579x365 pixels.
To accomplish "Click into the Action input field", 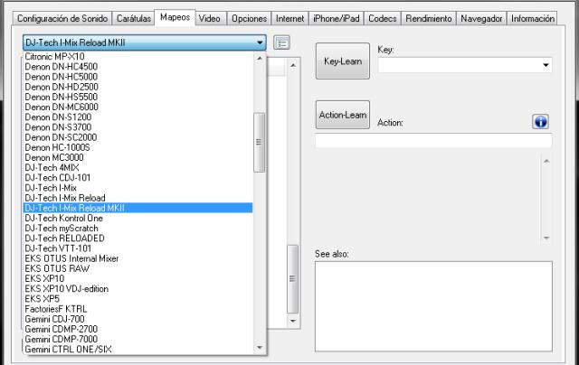I will tap(433, 141).
